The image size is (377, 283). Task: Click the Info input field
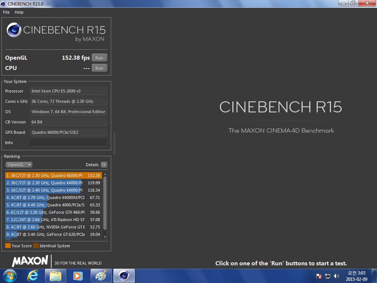coord(68,143)
